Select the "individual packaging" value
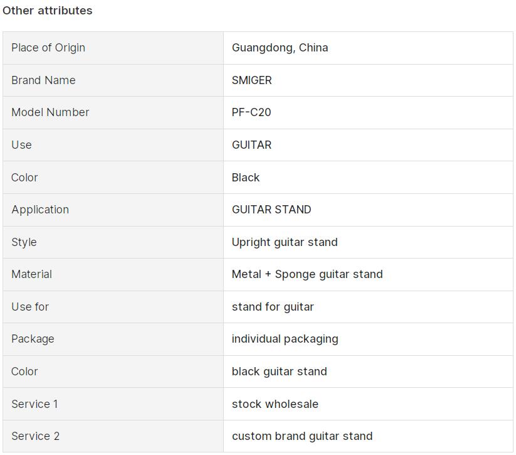This screenshot has height=455, width=516. point(285,339)
